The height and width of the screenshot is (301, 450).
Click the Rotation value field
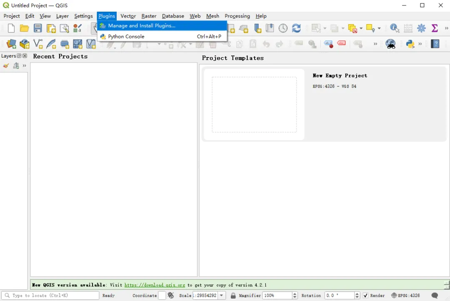(340, 295)
